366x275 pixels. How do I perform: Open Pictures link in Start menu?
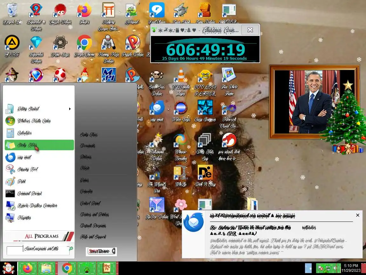coord(85,157)
